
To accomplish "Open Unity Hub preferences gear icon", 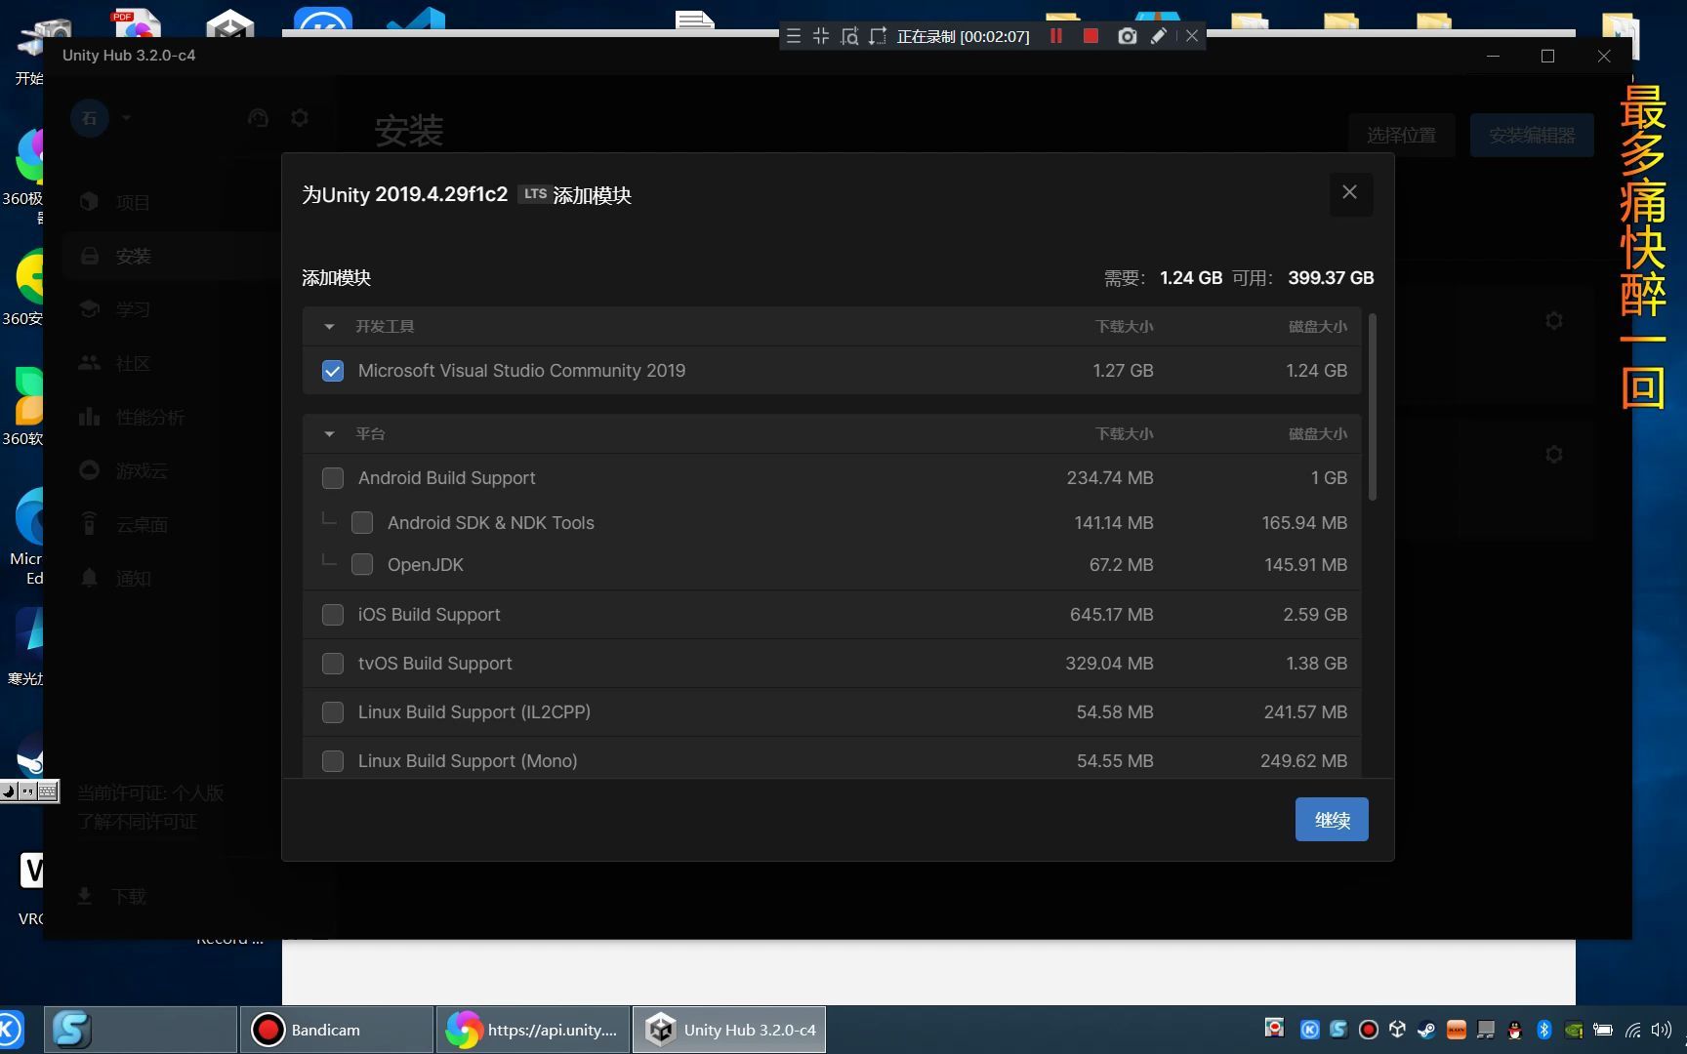I will pyautogui.click(x=300, y=118).
